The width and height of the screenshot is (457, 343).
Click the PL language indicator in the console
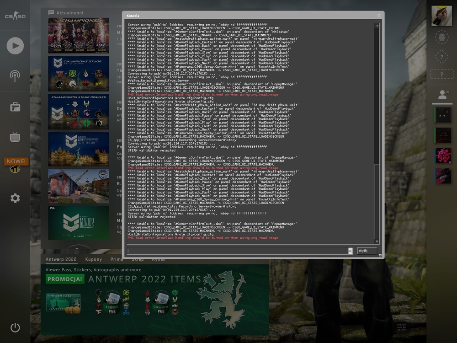click(x=351, y=251)
